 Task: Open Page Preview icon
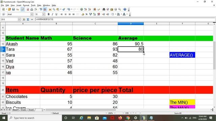click(x=36, y=9)
